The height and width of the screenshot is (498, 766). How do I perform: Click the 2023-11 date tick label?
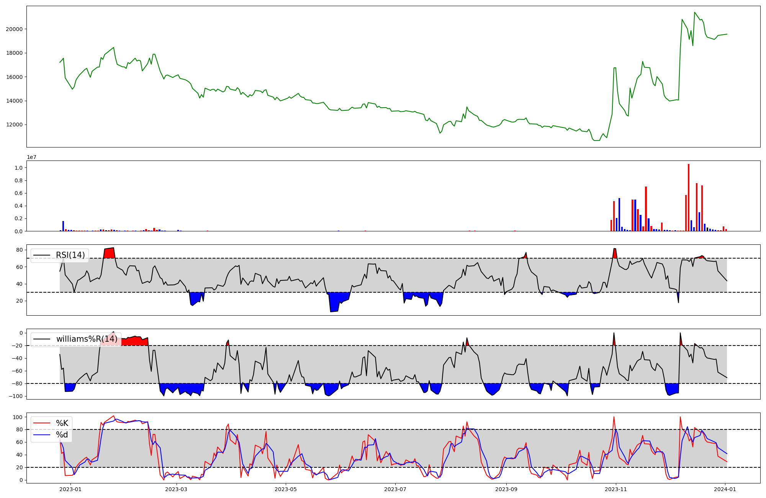[x=615, y=489]
